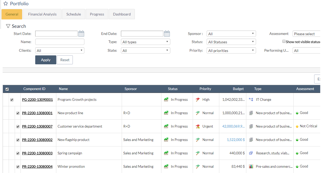
Task: Enable Show not visible statuses checkbox
Action: pyautogui.click(x=284, y=41)
